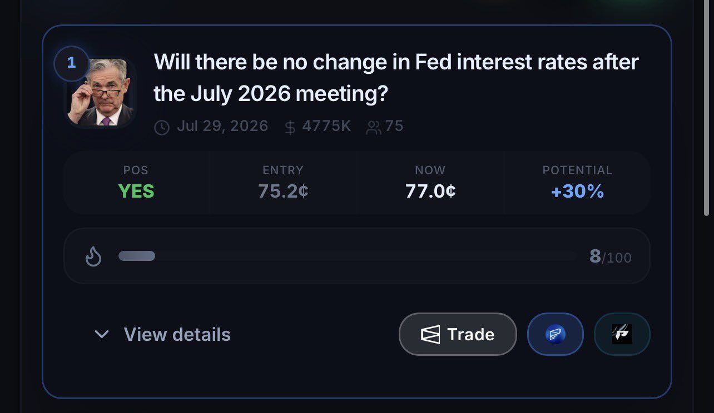714x413 pixels.
Task: Click the rank number 1 badge
Action: tap(71, 63)
